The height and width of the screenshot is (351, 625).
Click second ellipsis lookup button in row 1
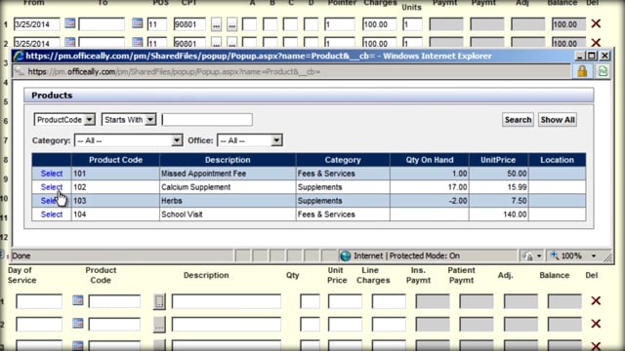232,24
